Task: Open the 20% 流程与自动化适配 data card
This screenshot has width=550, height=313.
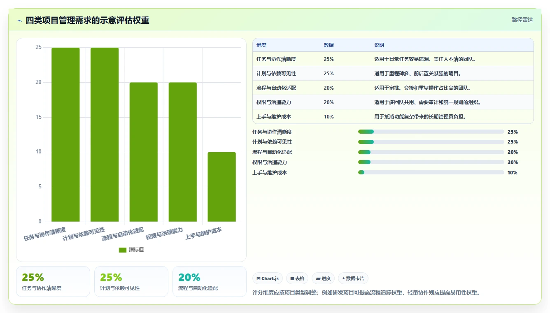Action: tap(210, 281)
